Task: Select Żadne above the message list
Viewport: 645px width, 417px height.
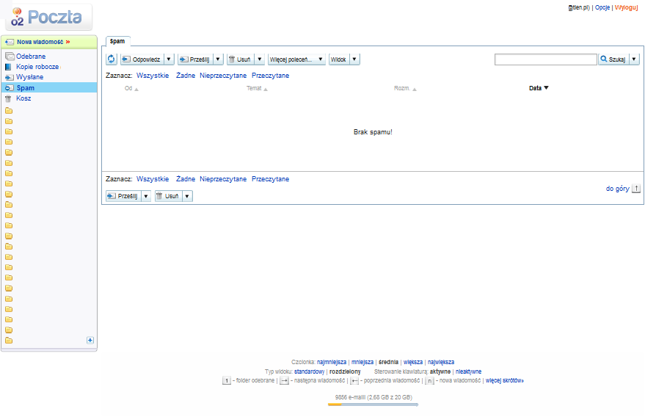Action: click(x=186, y=76)
